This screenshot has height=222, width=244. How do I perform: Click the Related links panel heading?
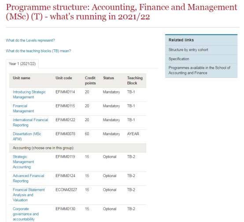(x=181, y=40)
